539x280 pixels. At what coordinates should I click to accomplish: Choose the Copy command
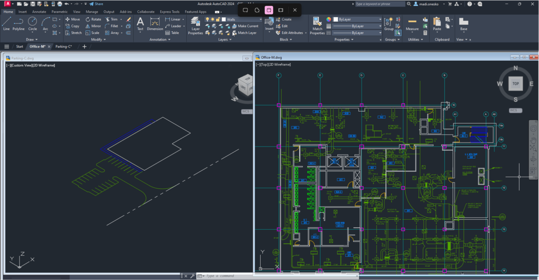click(72, 26)
